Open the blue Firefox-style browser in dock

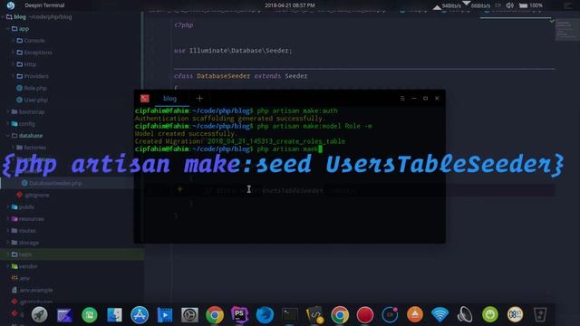(x=265, y=315)
